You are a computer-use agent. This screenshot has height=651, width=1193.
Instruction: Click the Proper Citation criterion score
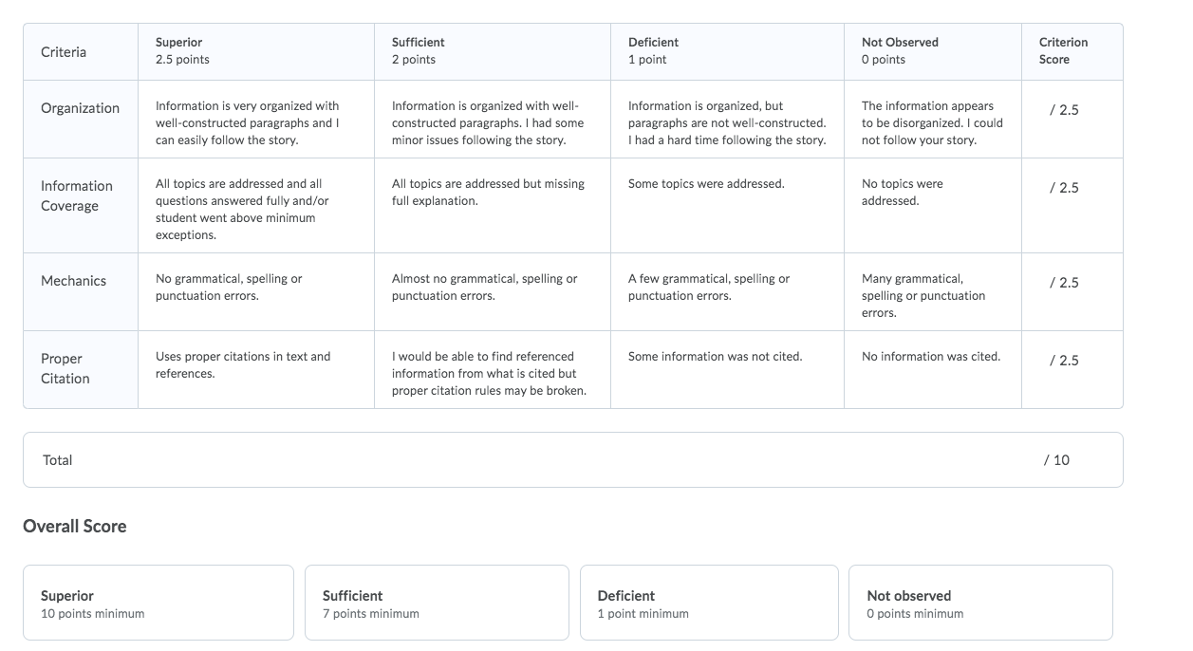click(1072, 370)
